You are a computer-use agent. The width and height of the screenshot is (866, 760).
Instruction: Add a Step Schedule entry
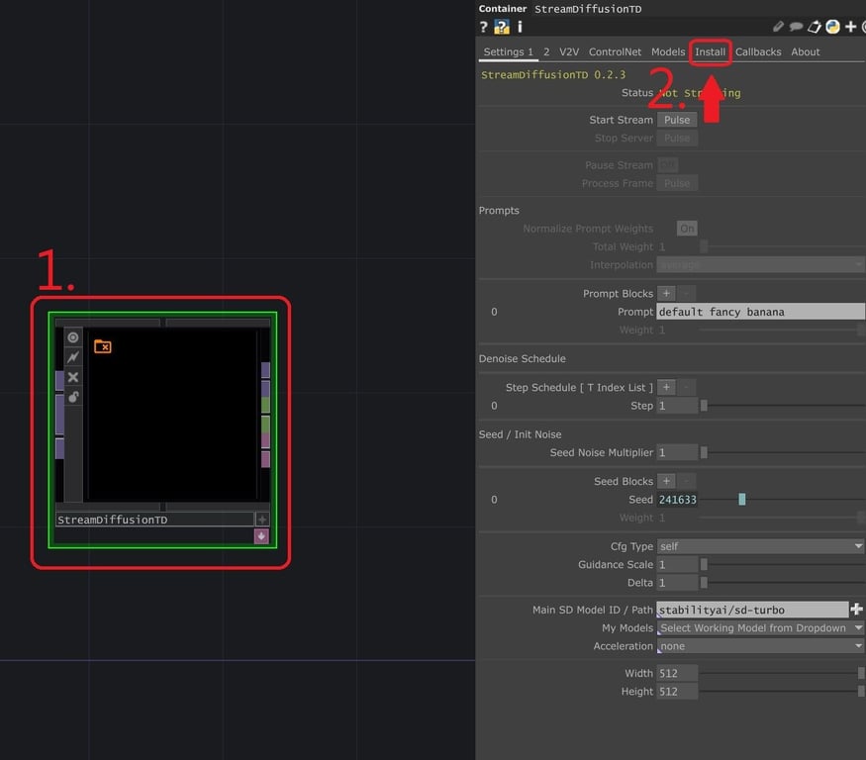tap(666, 387)
